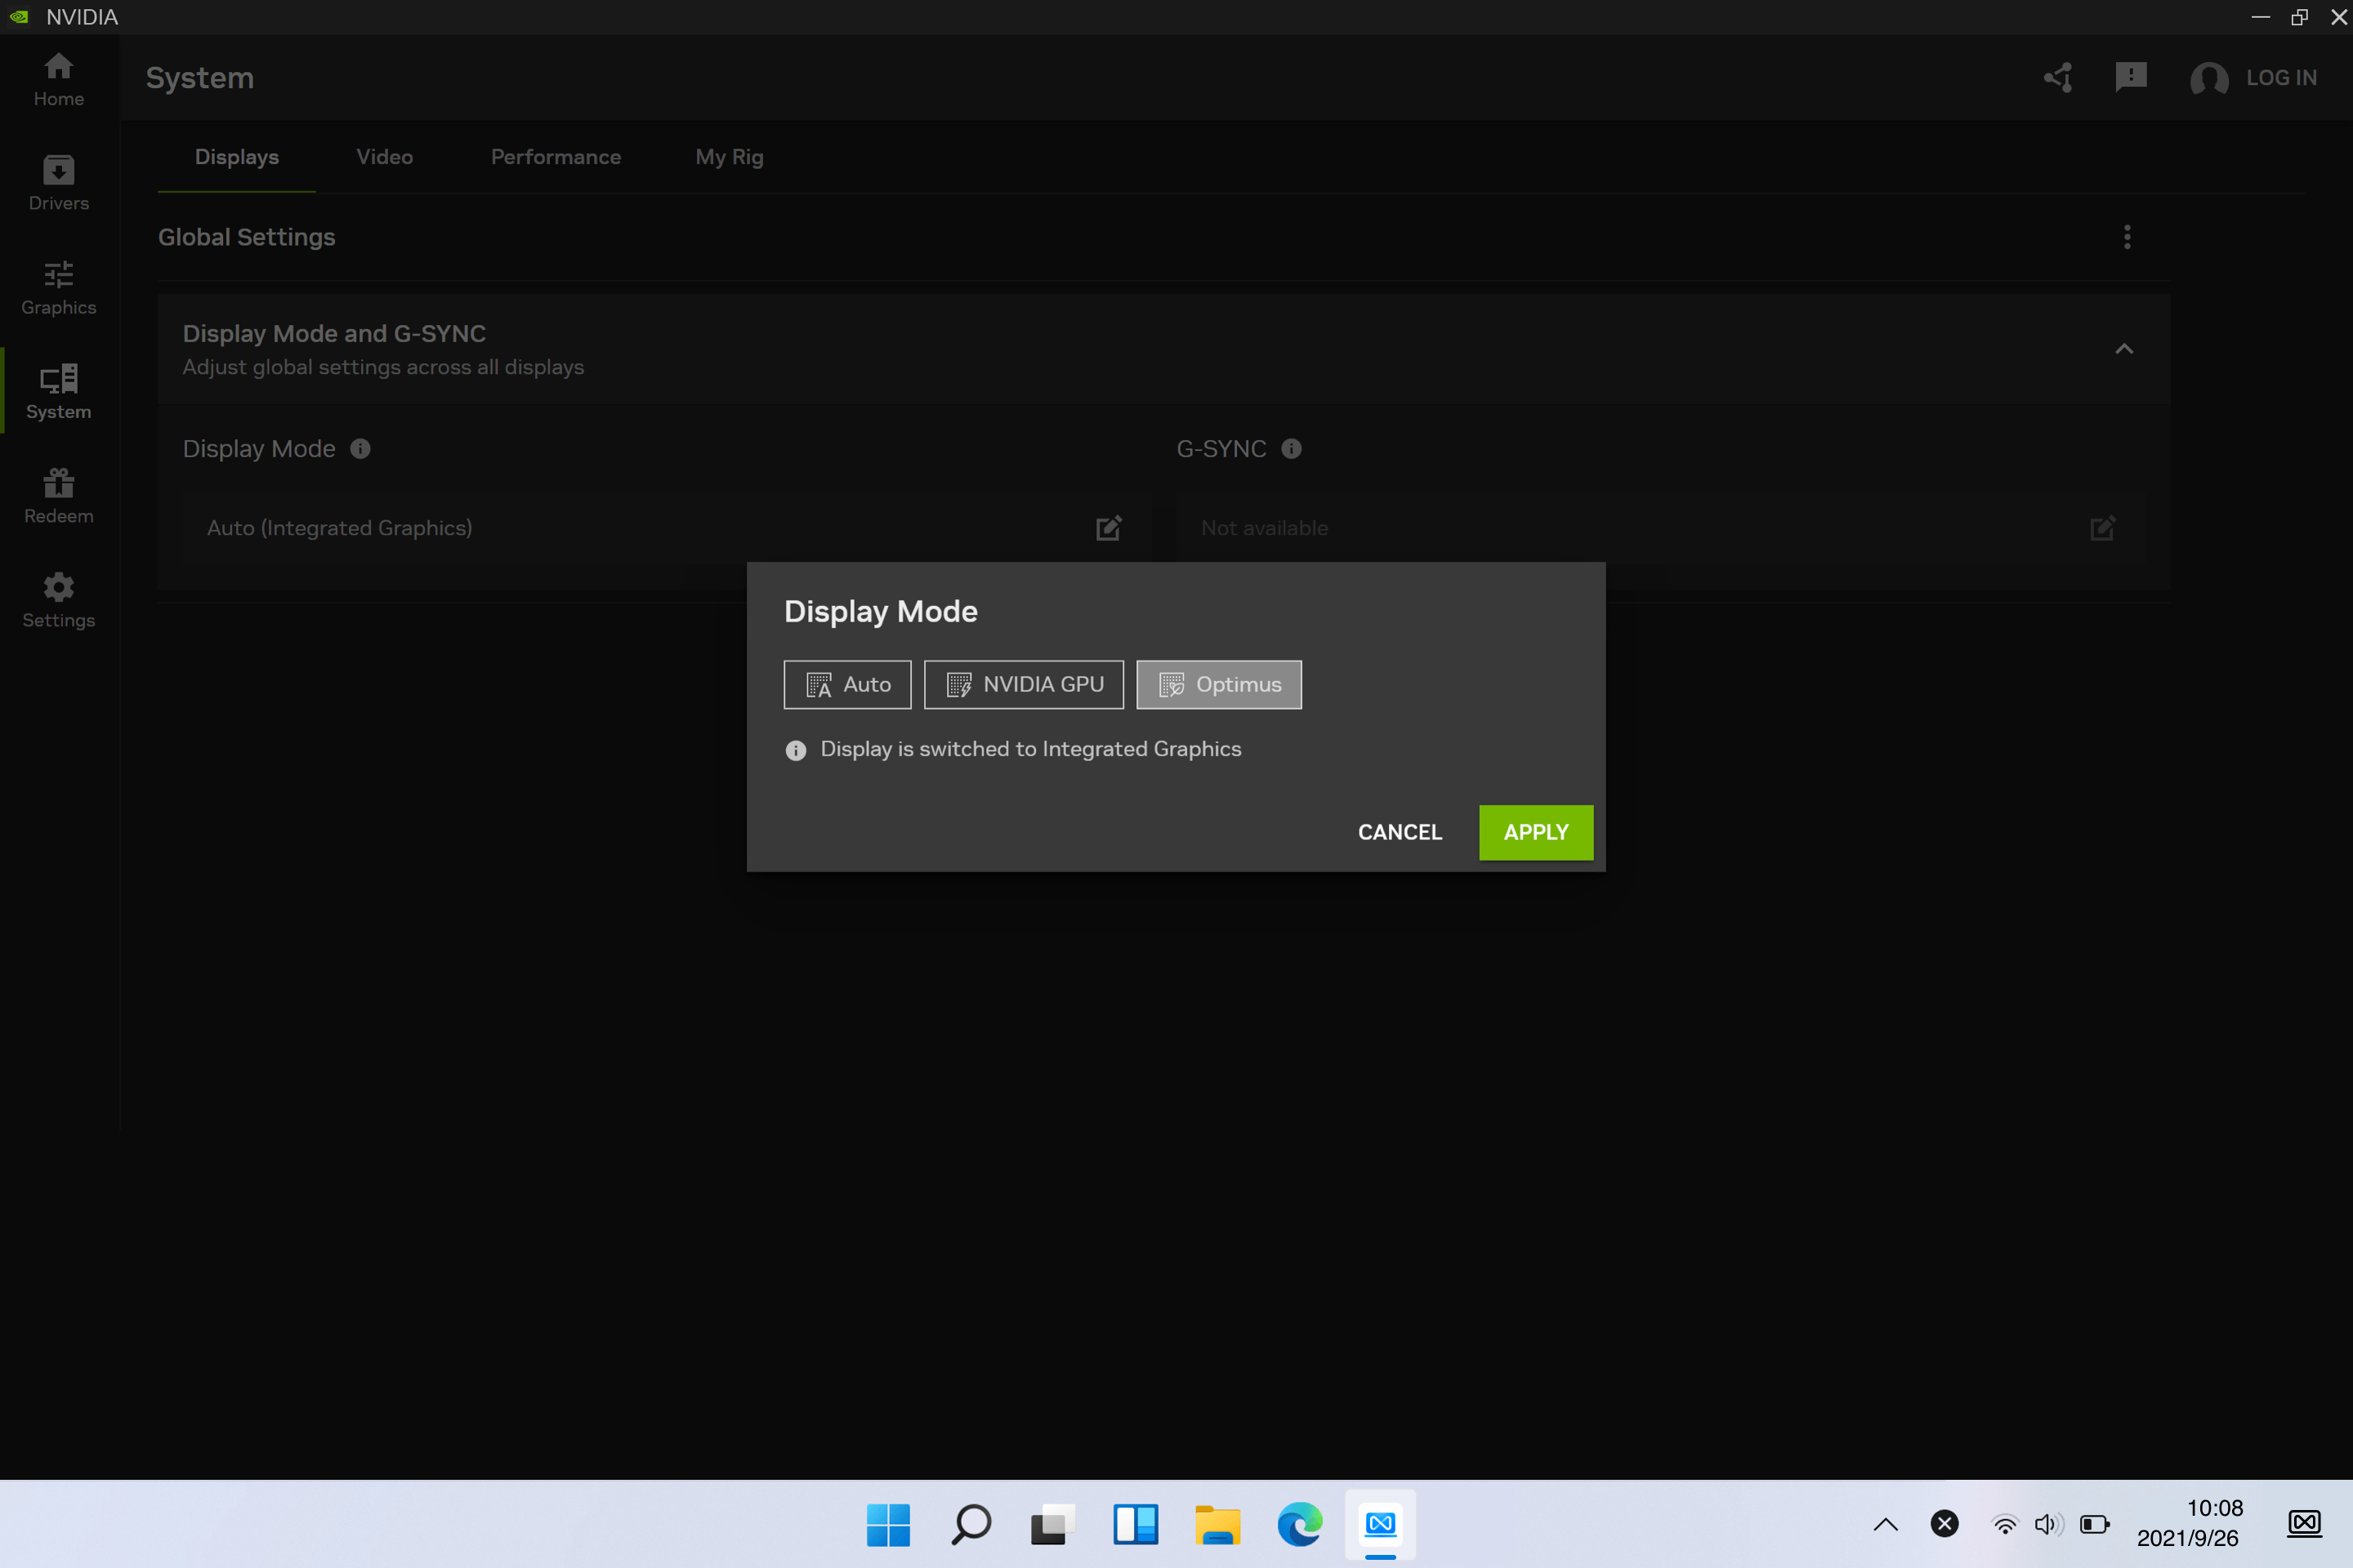Click the NVIDIA notification tray icon
This screenshot has height=1568, width=2353.
[2304, 1524]
